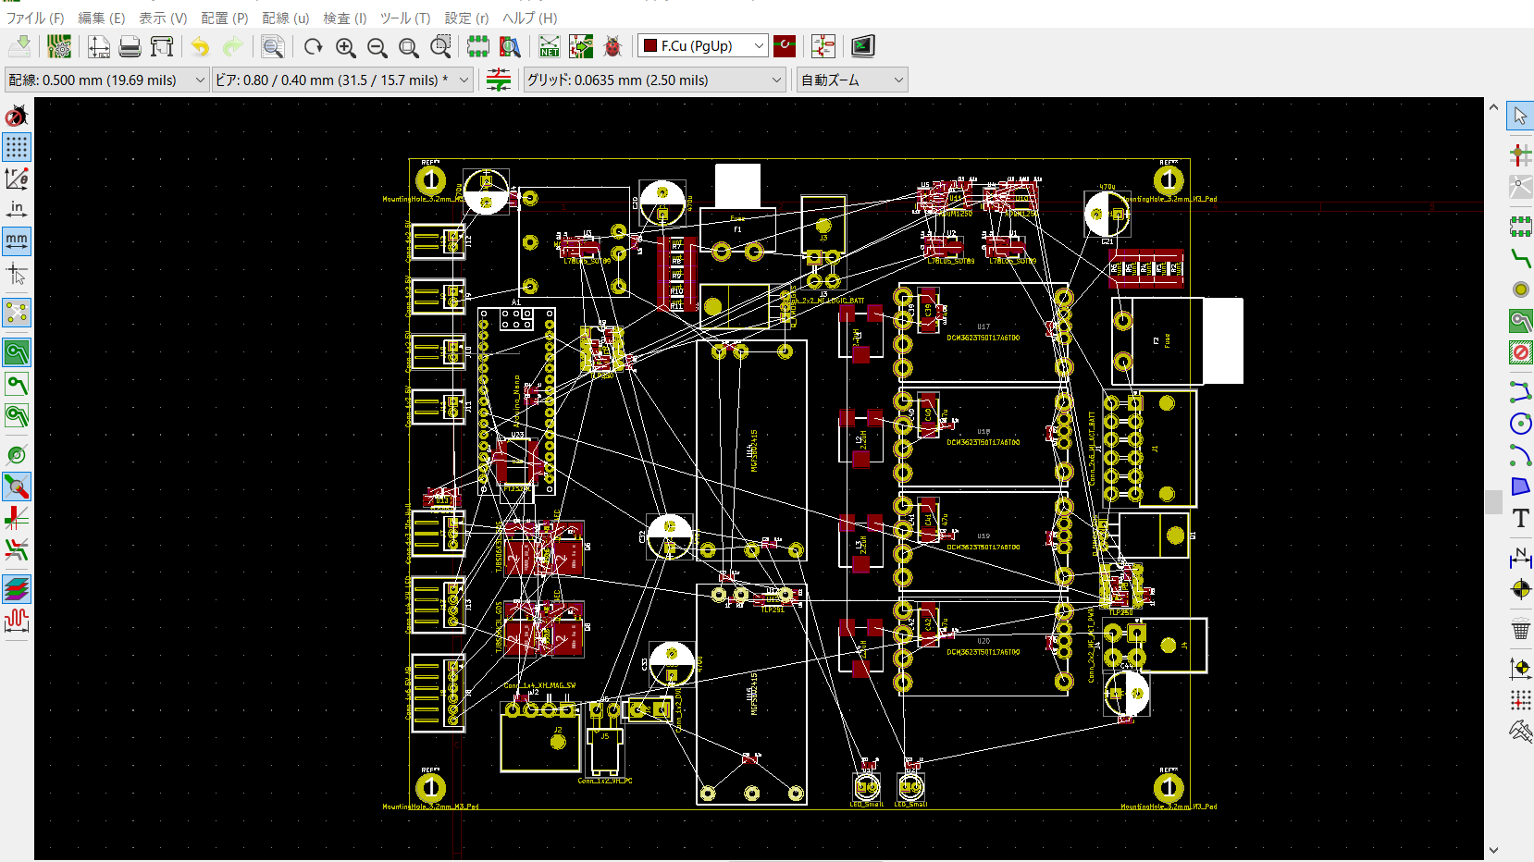Toggle vias sketch mode
Screen dimensions: 1534x862
click(17, 486)
